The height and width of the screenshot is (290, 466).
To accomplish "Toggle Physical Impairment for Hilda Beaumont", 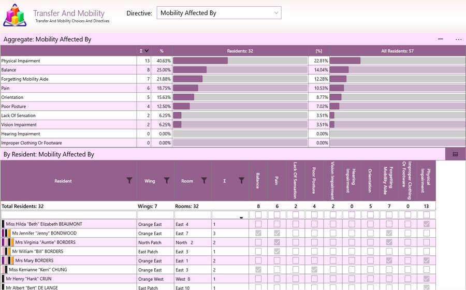I will click(x=427, y=224).
